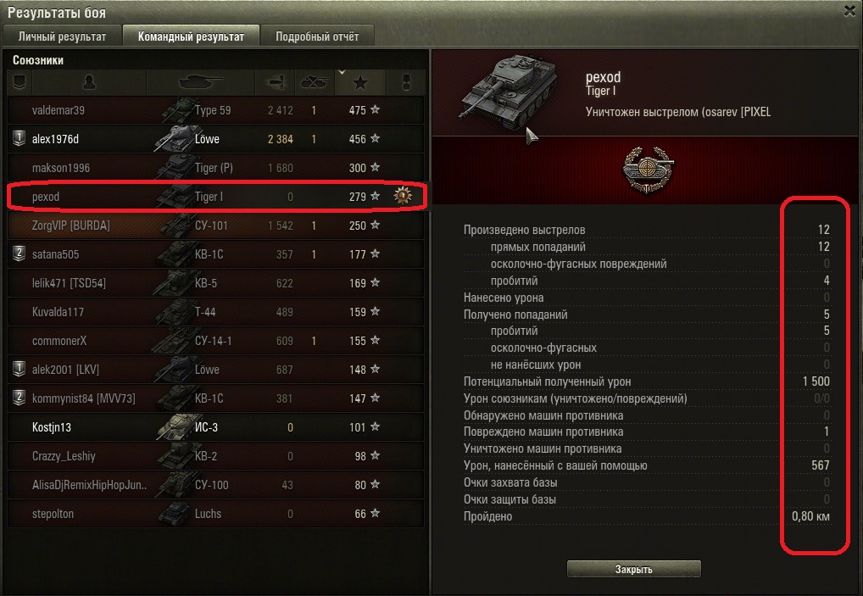This screenshot has width=863, height=596.
Task: Open the Подробный отчёт tab
Action: point(317,36)
